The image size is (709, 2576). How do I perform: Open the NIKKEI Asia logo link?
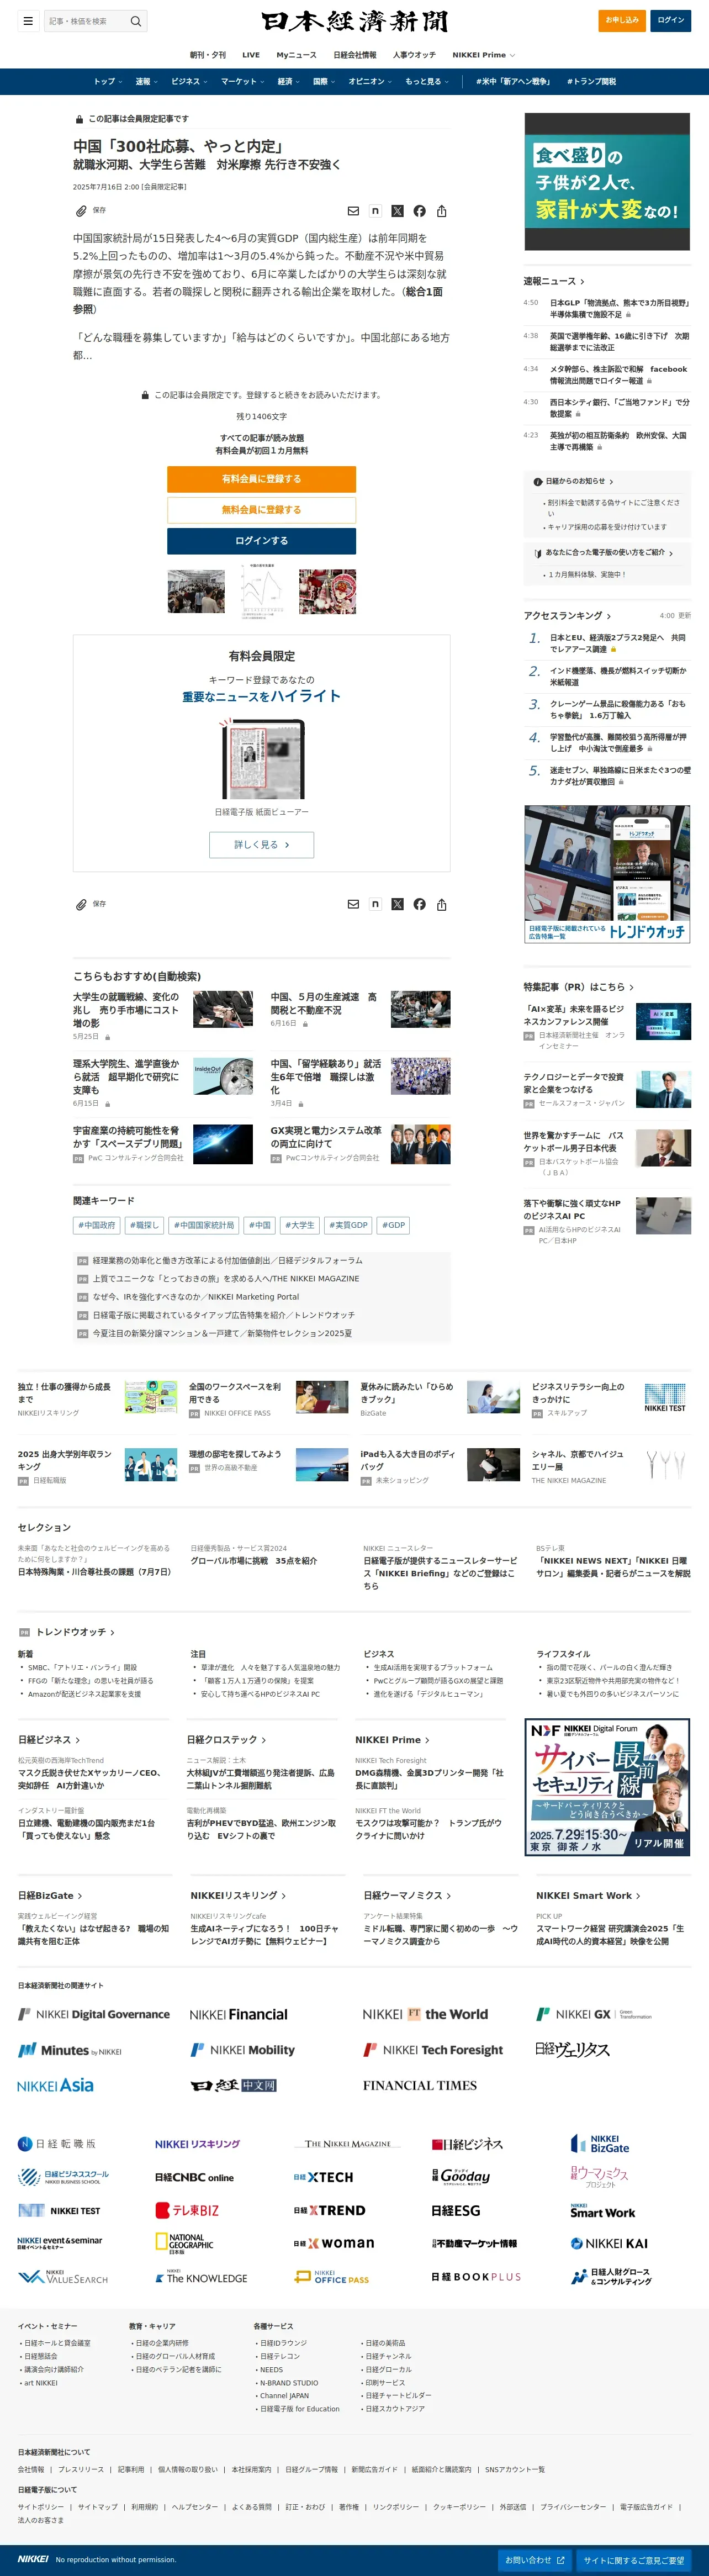(55, 2085)
